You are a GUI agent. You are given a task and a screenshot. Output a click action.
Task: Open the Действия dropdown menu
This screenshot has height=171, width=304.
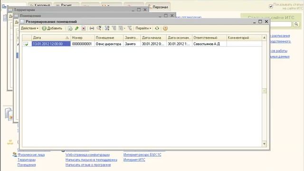[x=29, y=28]
